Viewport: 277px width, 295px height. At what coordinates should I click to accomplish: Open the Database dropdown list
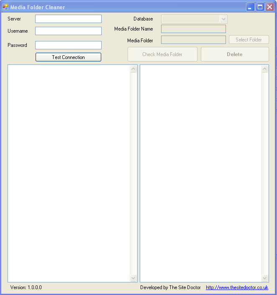pos(223,19)
